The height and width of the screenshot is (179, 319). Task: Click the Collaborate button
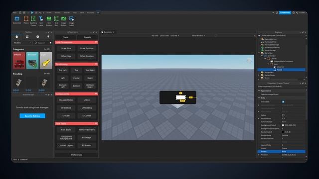pyautogui.click(x=285, y=12)
